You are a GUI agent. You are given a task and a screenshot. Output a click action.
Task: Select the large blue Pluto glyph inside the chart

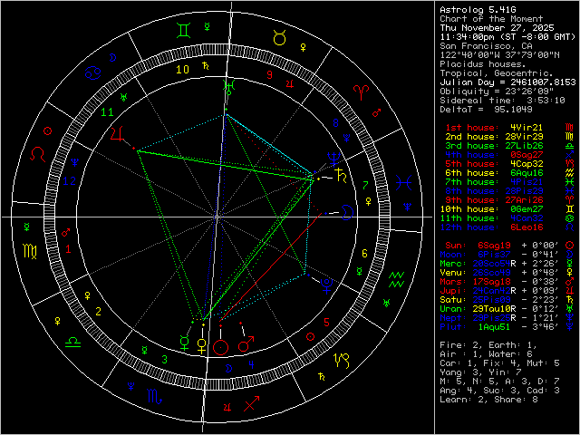click(x=326, y=286)
